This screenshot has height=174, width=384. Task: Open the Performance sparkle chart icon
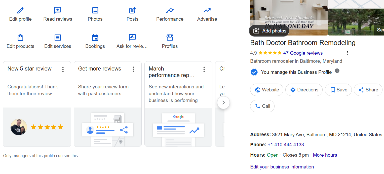pyautogui.click(x=170, y=10)
